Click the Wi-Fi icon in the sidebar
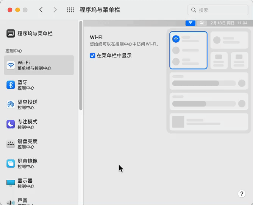This screenshot has width=253, height=205. pos(11,65)
